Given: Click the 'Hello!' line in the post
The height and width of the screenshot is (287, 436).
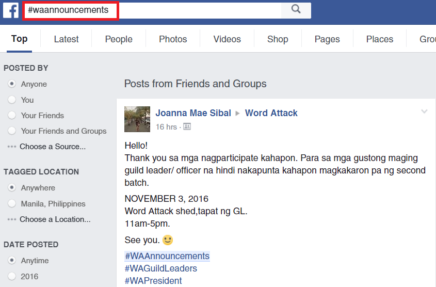Looking at the screenshot, I should tap(136, 146).
